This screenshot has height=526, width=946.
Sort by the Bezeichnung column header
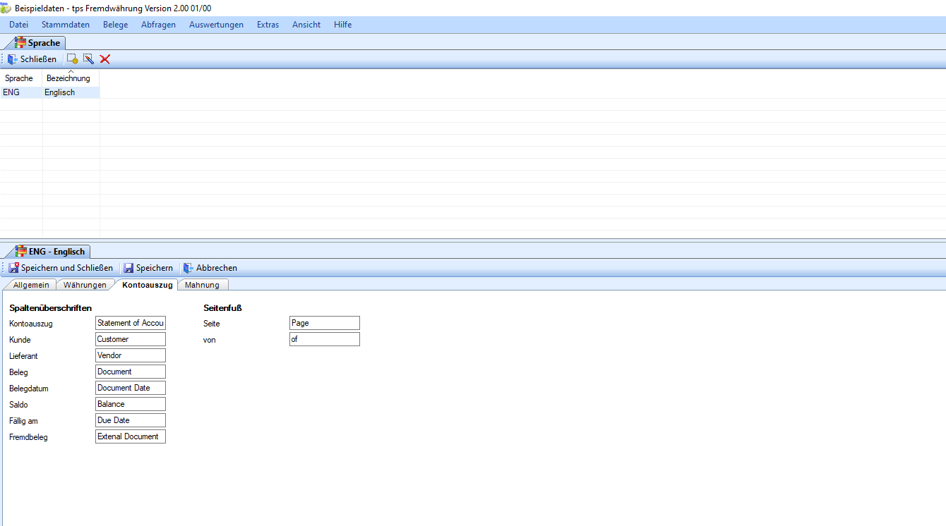(x=68, y=78)
